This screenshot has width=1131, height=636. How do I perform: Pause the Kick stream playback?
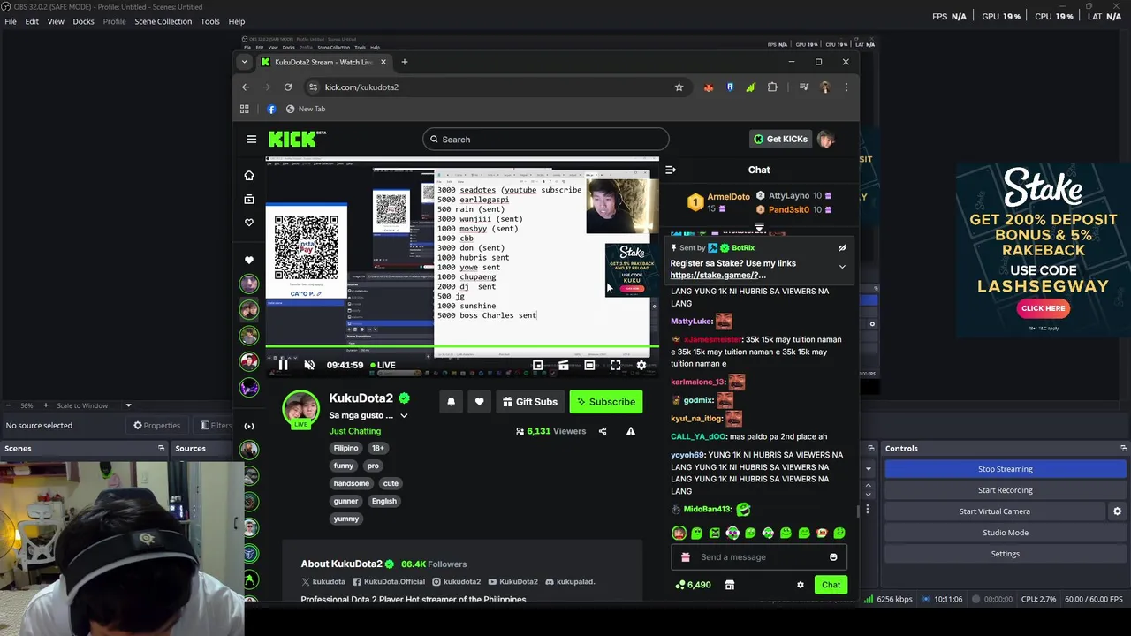point(283,365)
